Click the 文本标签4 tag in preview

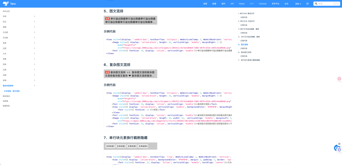click(x=143, y=146)
